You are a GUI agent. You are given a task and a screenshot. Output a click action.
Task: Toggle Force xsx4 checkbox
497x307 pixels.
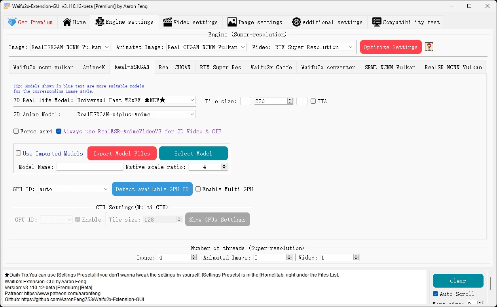16,131
